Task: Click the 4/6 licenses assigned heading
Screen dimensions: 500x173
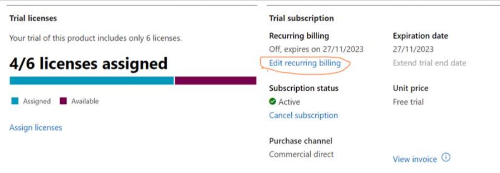Action: pyautogui.click(x=88, y=63)
